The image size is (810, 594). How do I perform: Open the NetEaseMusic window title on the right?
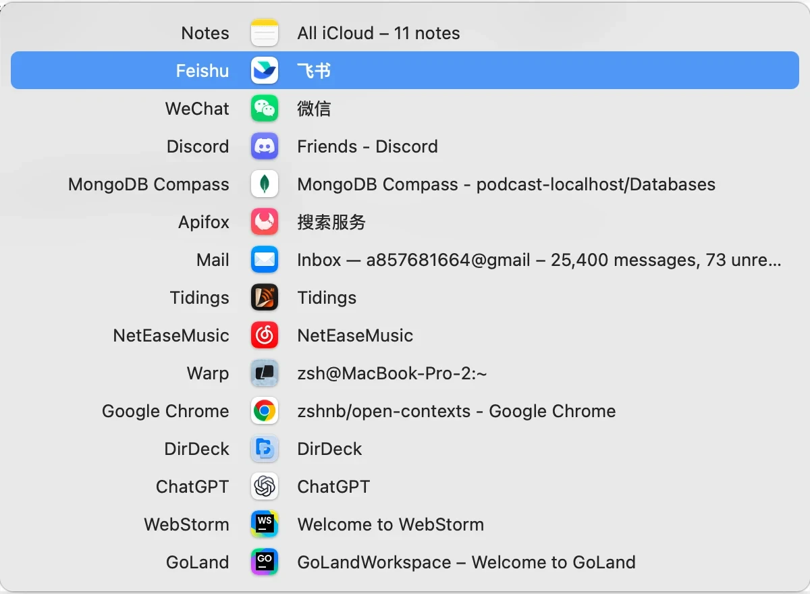pyautogui.click(x=355, y=335)
